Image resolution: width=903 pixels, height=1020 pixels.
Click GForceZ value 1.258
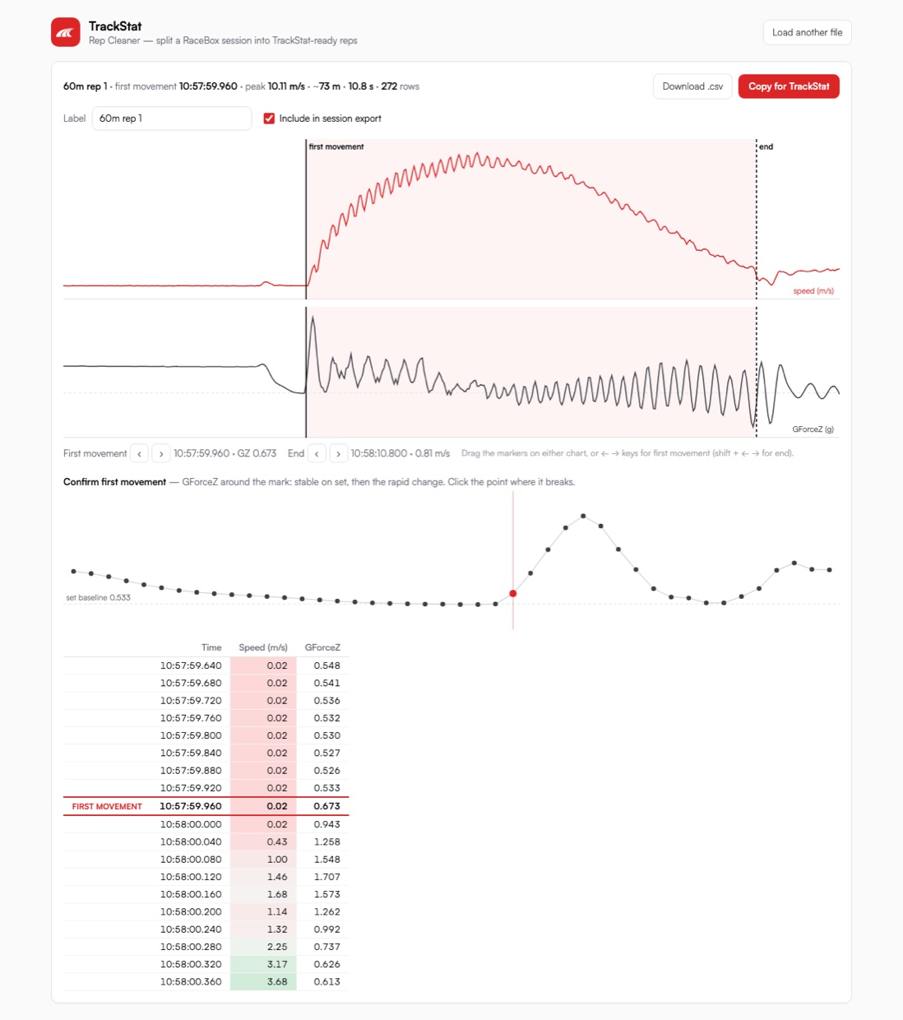click(326, 841)
